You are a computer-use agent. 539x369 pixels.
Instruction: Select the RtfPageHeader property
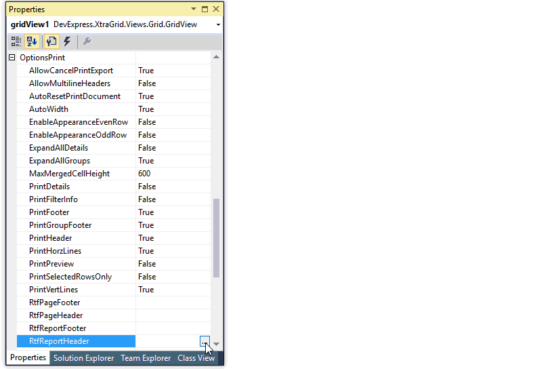(x=76, y=315)
